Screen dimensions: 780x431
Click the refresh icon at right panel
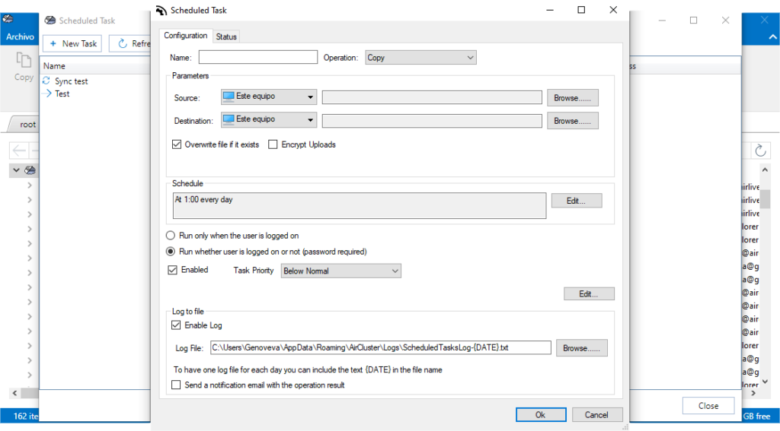tap(760, 151)
